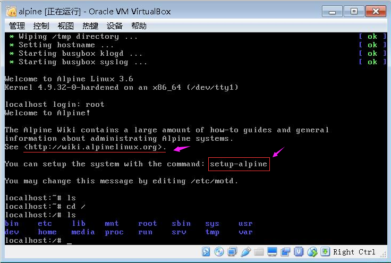Open the 热键 menu

(x=90, y=26)
